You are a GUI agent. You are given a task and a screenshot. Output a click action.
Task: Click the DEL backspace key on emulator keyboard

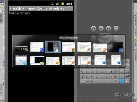127,71
